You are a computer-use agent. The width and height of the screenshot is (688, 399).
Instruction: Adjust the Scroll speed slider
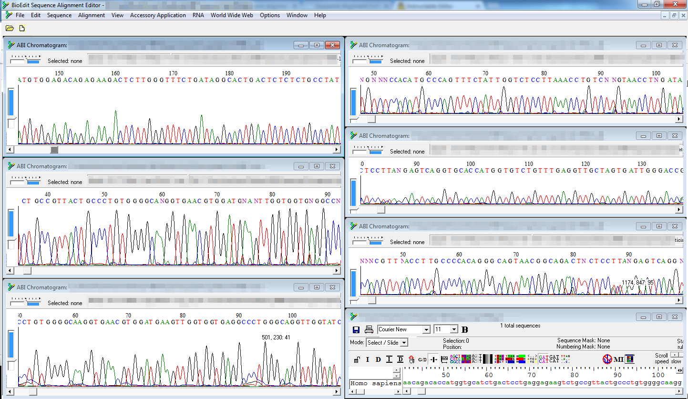[x=676, y=356]
